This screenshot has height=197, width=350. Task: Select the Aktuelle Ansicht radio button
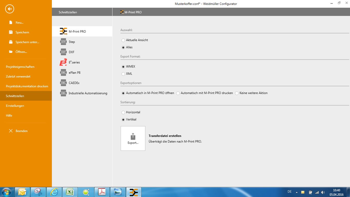click(x=123, y=40)
